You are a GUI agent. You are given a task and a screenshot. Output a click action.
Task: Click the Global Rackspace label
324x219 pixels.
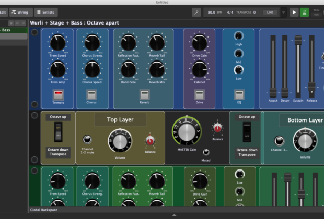point(44,210)
